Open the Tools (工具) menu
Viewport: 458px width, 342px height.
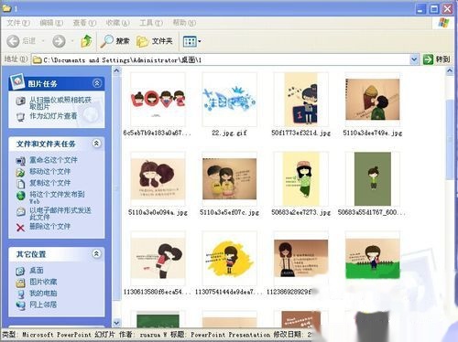coord(151,23)
